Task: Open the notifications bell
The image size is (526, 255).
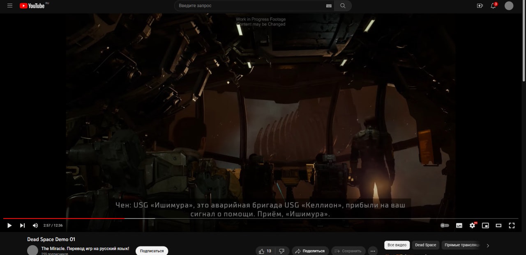Action: tap(494, 6)
